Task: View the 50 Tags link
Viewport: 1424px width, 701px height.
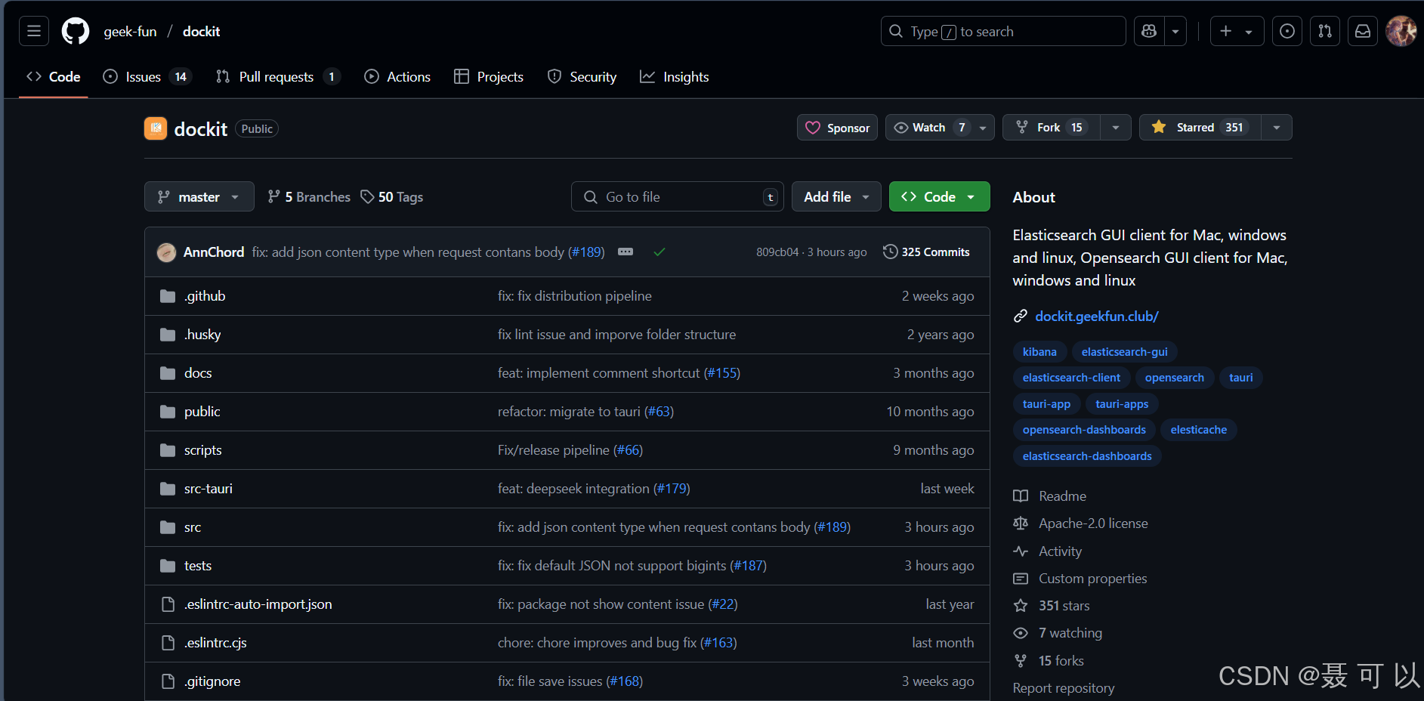Action: (x=391, y=197)
